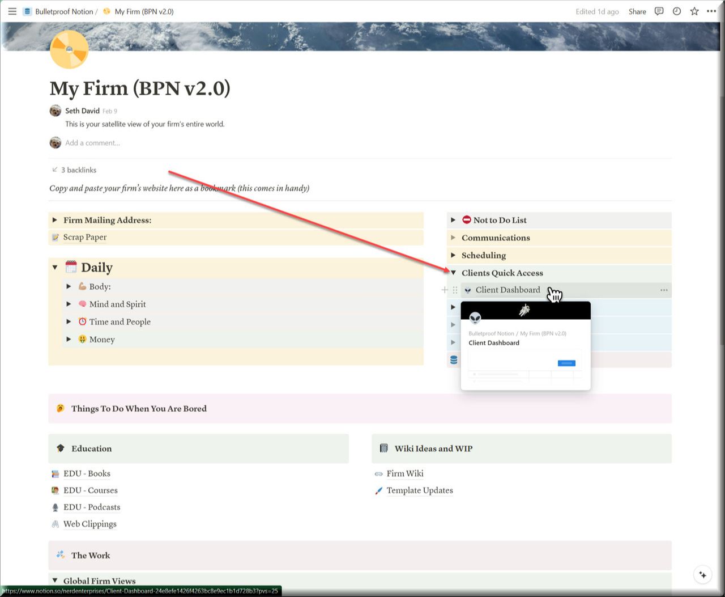Viewport: 725px width, 597px height.
Task: Click the alien icon in the preview card
Action: [x=475, y=317]
